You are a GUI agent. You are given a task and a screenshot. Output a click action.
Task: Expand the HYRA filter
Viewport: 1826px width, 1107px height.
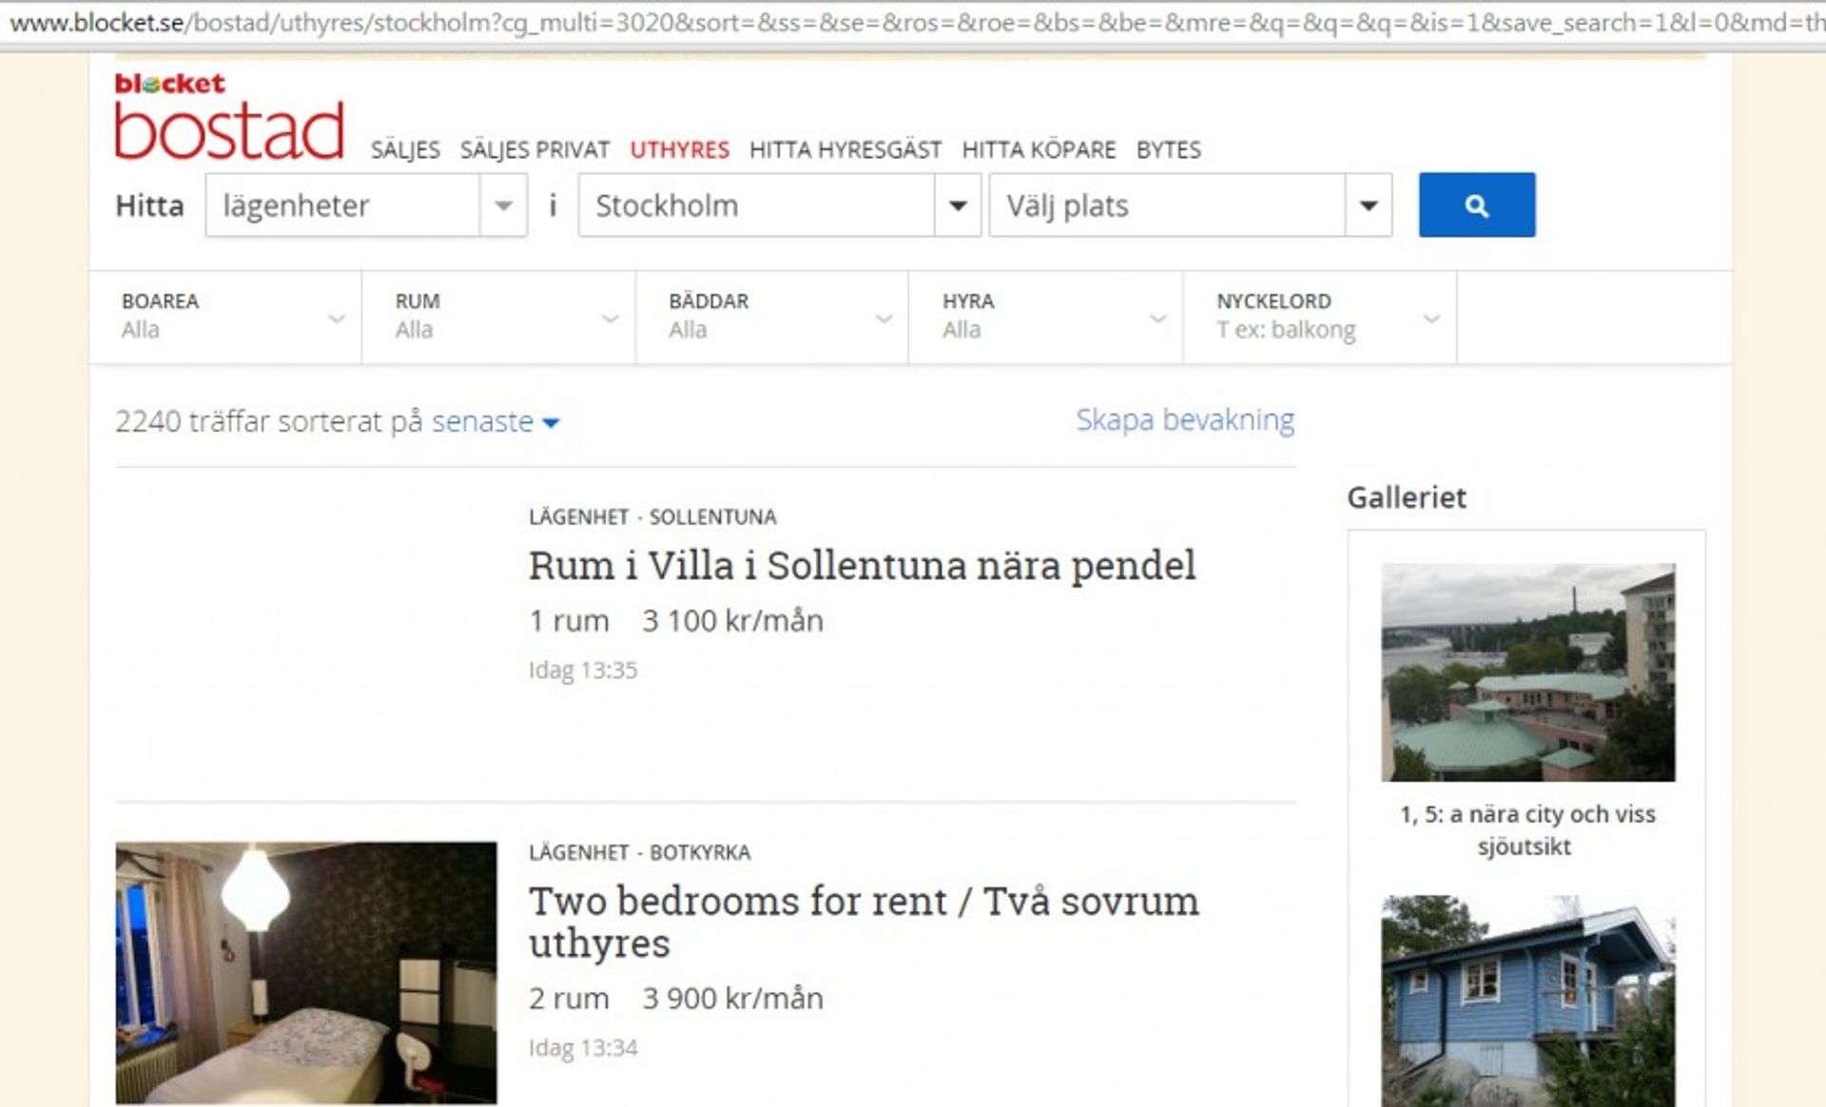1046,317
